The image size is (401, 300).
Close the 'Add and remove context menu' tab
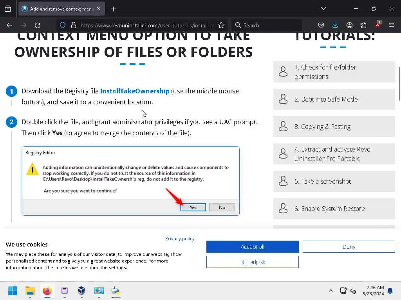click(x=99, y=9)
